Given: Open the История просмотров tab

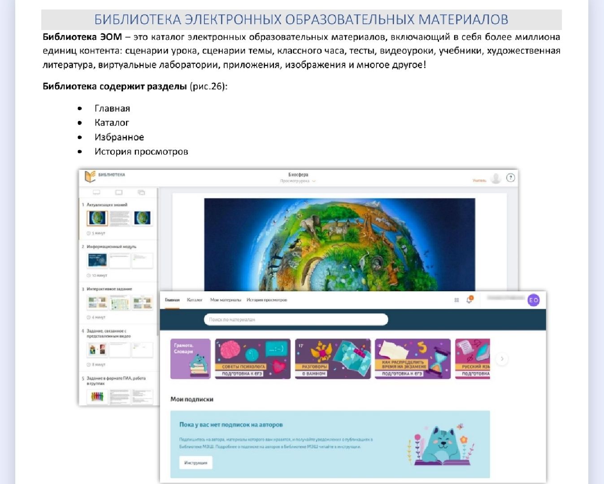Looking at the screenshot, I should click(267, 300).
